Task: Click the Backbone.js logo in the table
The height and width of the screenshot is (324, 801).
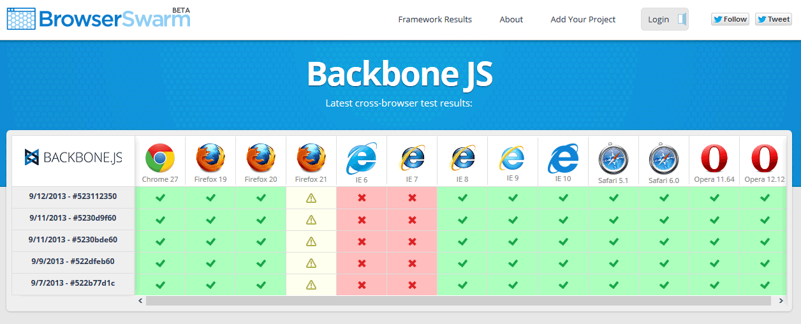Action: (x=73, y=157)
